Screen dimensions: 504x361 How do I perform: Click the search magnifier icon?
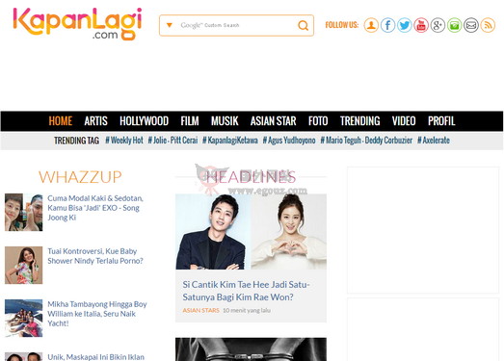pos(303,25)
